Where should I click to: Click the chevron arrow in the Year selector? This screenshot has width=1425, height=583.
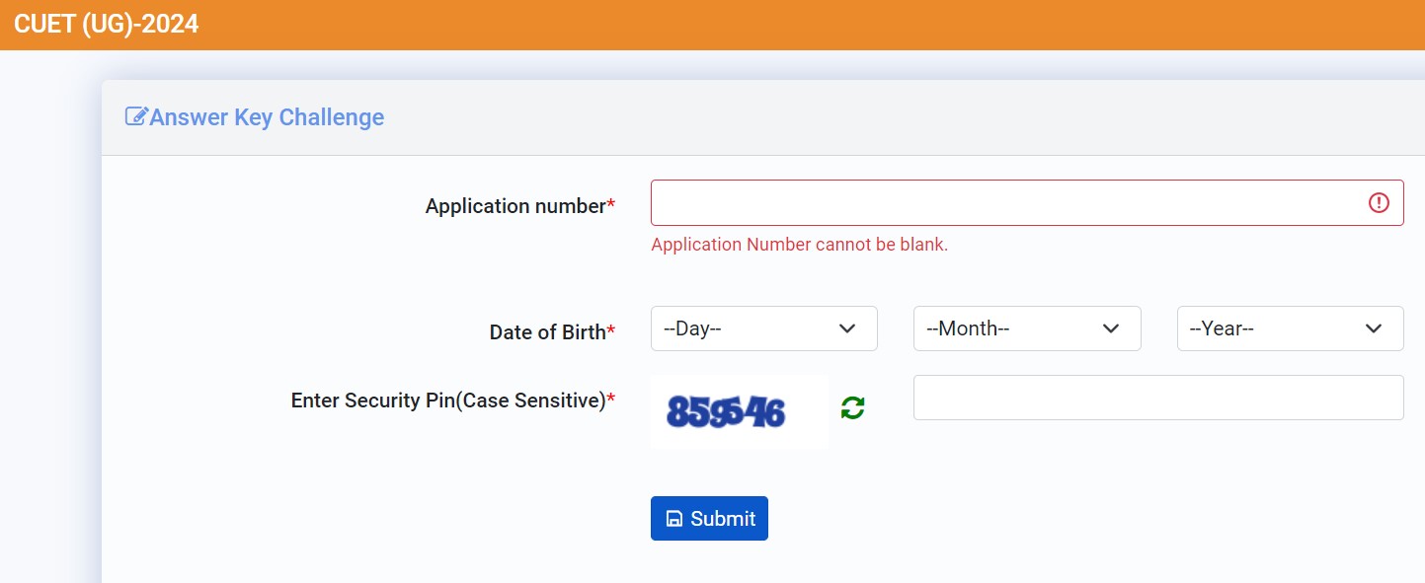[1373, 328]
